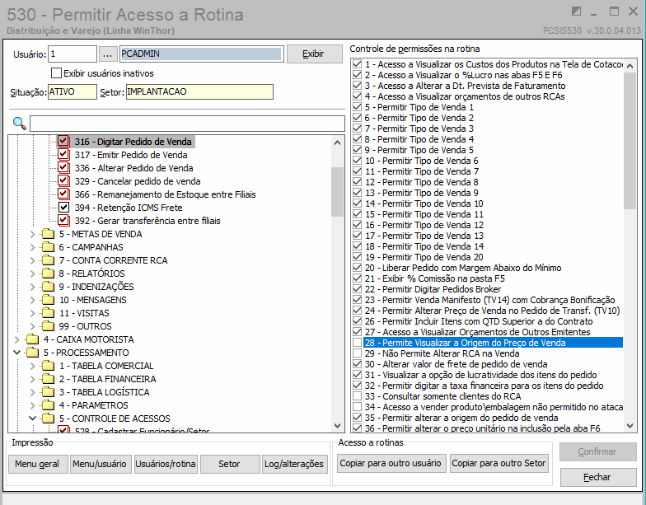Screen dimensions: 646x505
Task: Uncheck permission 20 Liberar Pedido com Margem Abaixo
Action: click(358, 268)
